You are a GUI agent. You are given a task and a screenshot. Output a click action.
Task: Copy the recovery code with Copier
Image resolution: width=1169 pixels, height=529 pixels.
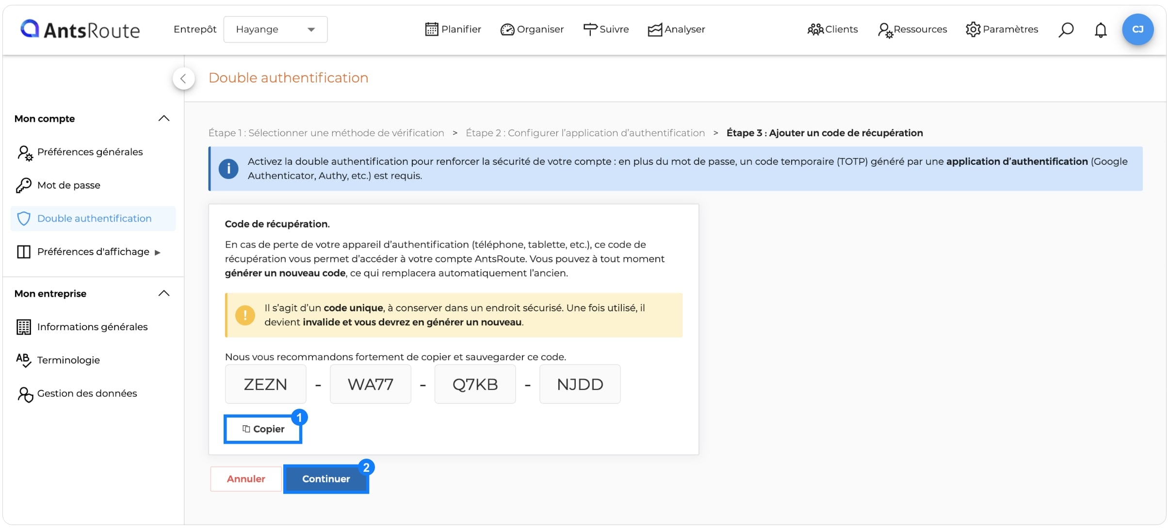(263, 429)
